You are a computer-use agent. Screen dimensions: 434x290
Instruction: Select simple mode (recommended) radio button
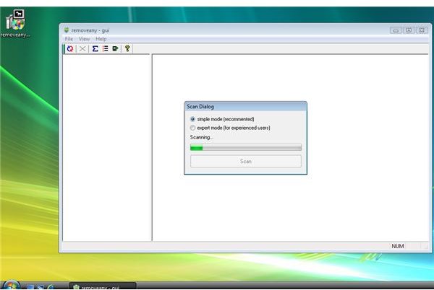193,119
